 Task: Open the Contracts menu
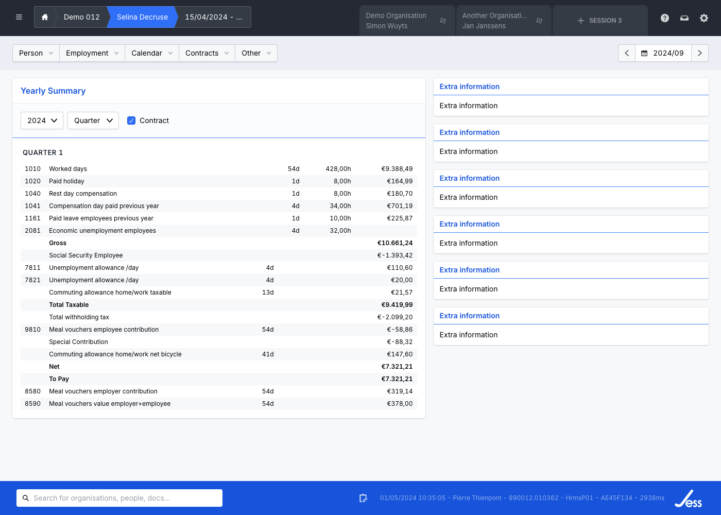coord(207,53)
